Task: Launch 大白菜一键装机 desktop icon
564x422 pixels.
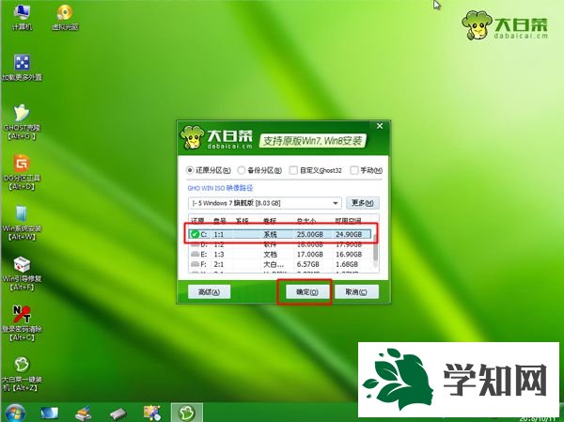Action: 22,373
